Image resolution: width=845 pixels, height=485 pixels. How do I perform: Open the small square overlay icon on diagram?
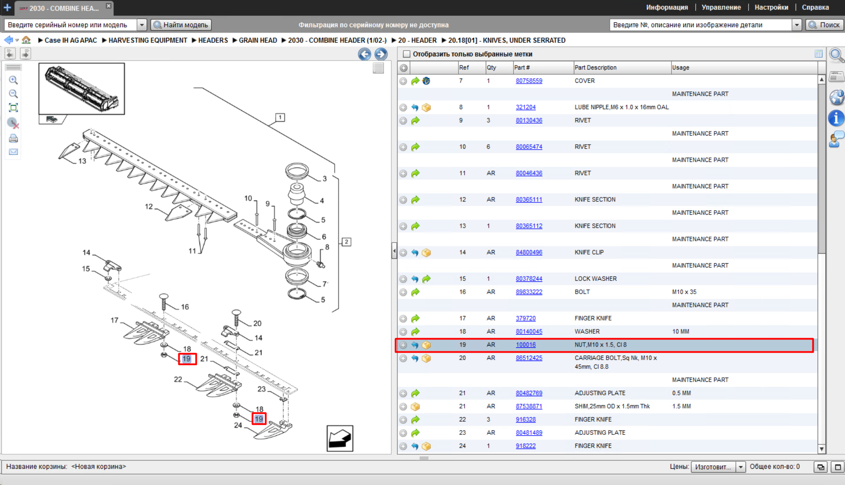point(378,68)
